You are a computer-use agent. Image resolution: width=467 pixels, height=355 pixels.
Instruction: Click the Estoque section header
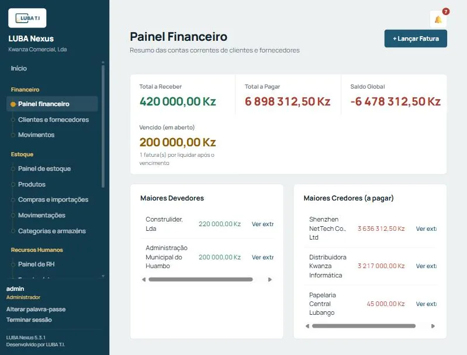(x=22, y=154)
